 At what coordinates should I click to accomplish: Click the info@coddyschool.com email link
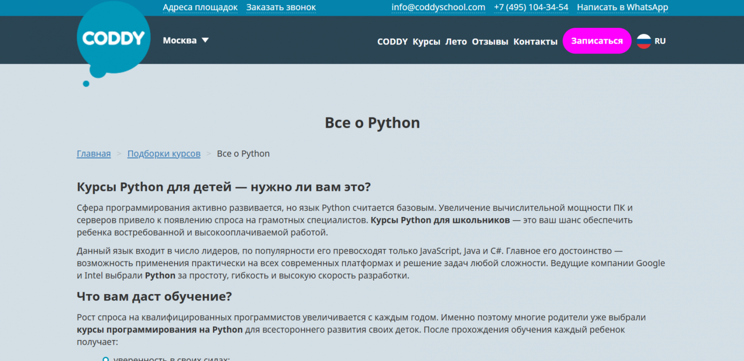(x=438, y=7)
